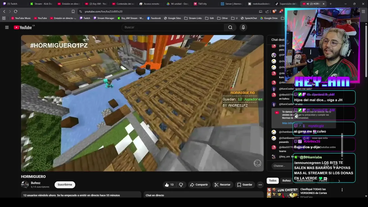This screenshot has height=207, width=368.
Task: Select the Todos filter chip
Action: tap(273, 181)
